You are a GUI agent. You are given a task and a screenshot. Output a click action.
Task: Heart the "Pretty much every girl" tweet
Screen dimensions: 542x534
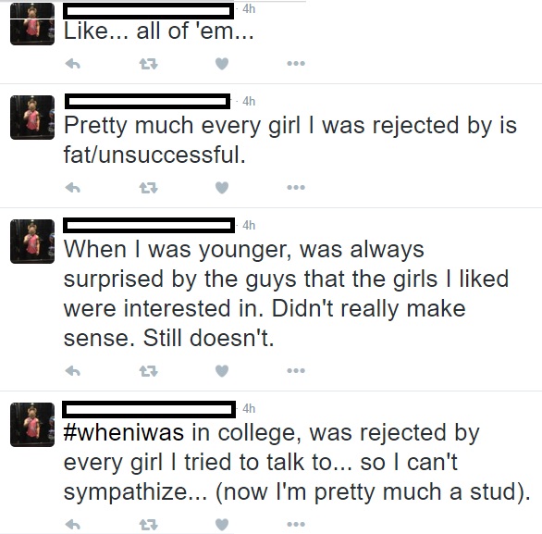[x=222, y=188]
